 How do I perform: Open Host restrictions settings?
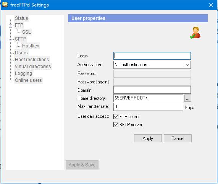click(x=32, y=59)
